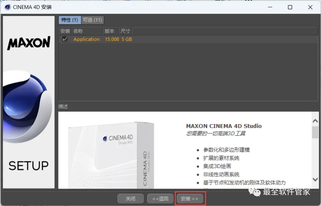Viewport: 321px width, 206px height.
Task: Click the version value 15.008
Action: point(112,39)
